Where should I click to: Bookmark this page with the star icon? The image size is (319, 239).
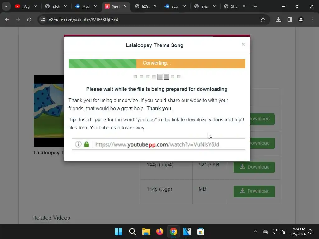pyautogui.click(x=263, y=20)
